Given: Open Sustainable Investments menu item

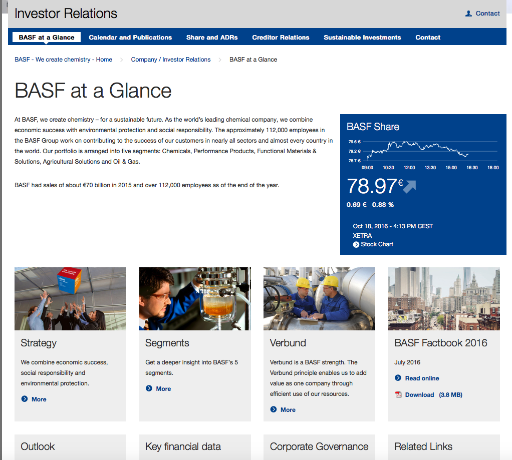Looking at the screenshot, I should (x=362, y=38).
